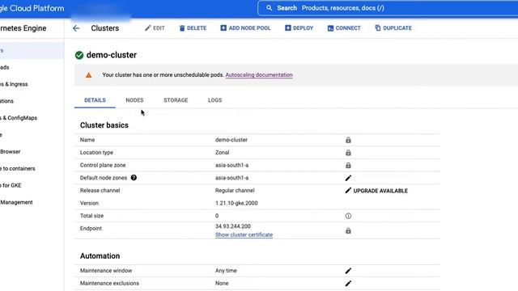This screenshot has width=518, height=291.
Task: Open the Object Browser sidebar item
Action: click(11, 151)
